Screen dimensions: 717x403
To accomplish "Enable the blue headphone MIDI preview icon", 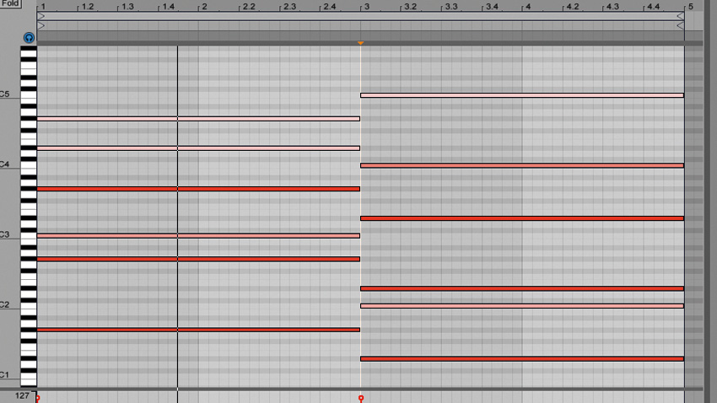I will click(x=29, y=38).
